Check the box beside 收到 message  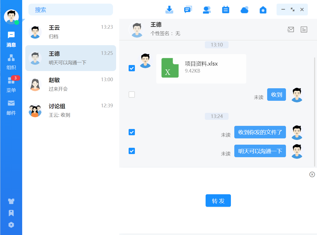(x=132, y=95)
